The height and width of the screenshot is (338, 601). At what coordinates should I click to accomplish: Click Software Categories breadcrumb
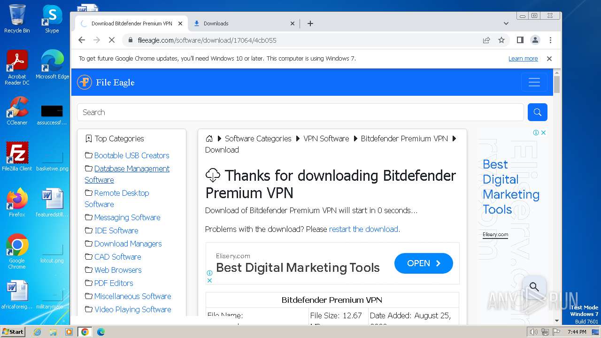pos(258,138)
